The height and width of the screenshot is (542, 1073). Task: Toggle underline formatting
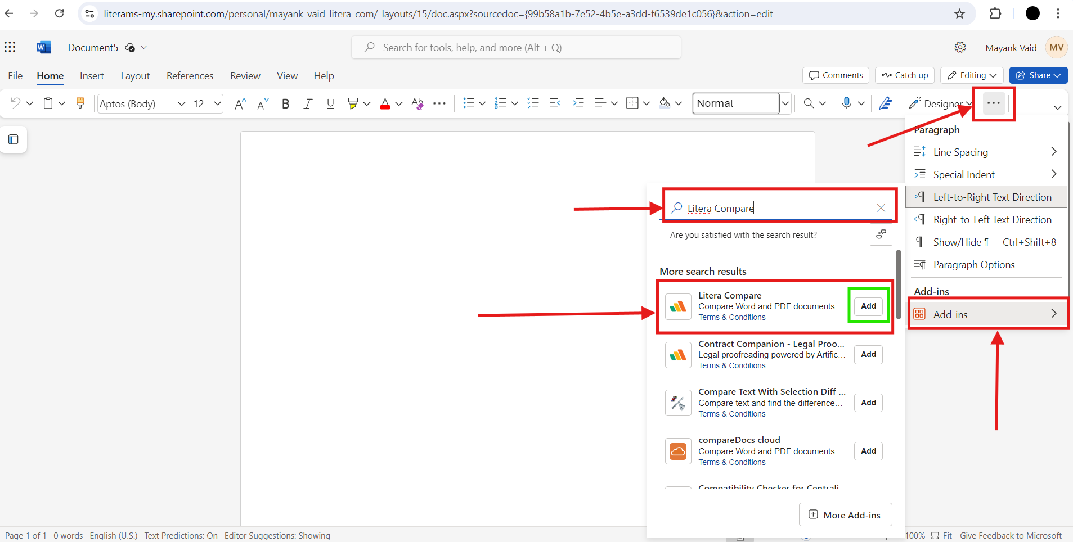[330, 103]
